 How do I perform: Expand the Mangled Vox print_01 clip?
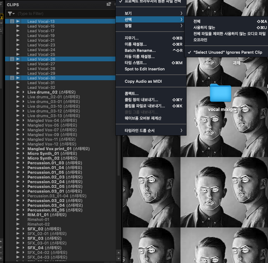24,149
